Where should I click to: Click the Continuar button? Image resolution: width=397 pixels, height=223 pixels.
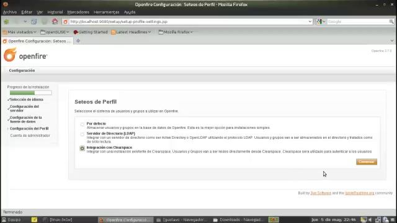click(x=367, y=162)
